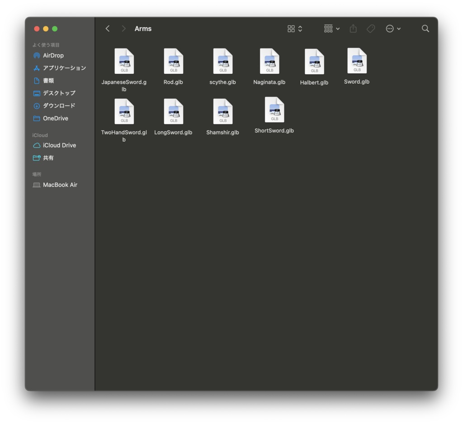Select the Shamshir.glb file icon
The height and width of the screenshot is (424, 463).
(x=222, y=111)
